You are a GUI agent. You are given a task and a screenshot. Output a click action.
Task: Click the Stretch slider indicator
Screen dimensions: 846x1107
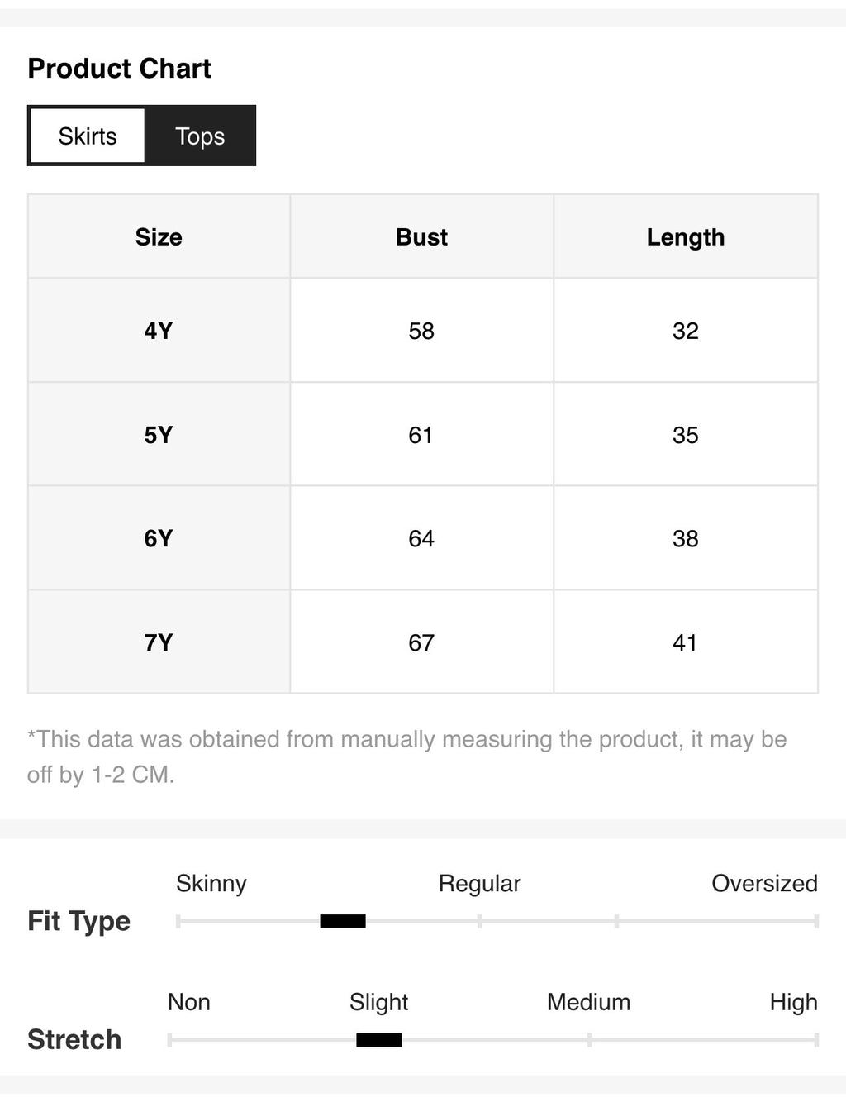pyautogui.click(x=379, y=1040)
